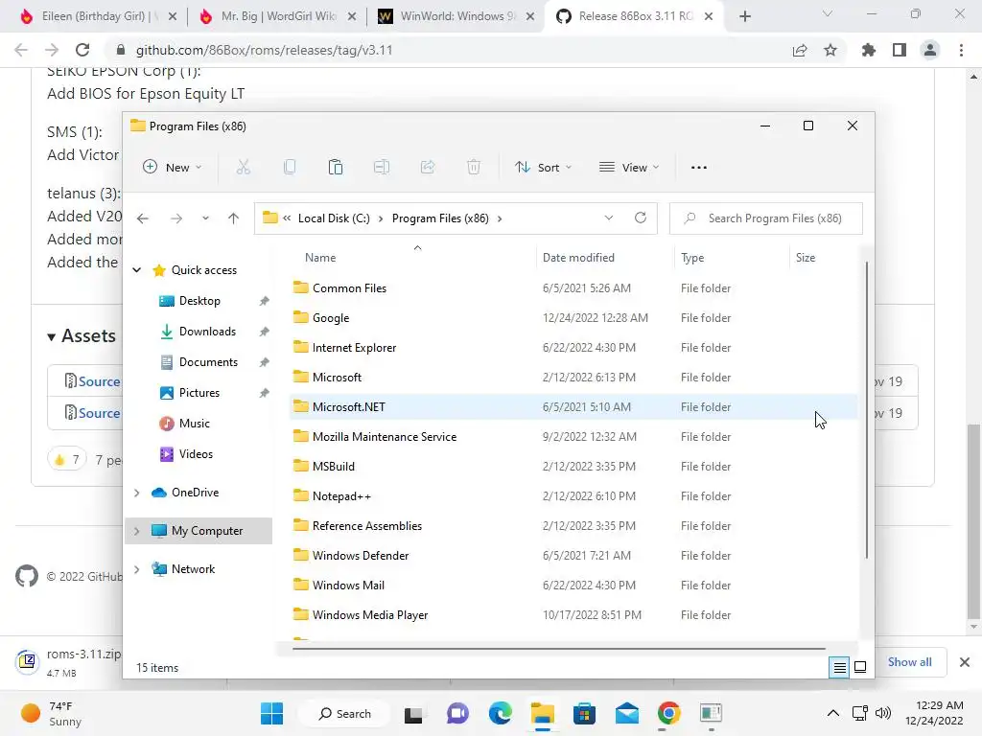Click Search Program Files (x86) field
This screenshot has width=982, height=736.
(766, 218)
